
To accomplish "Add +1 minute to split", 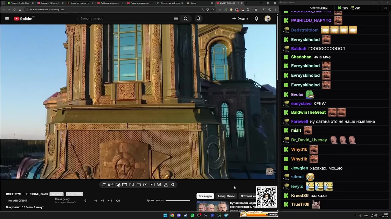I will (96, 201).
